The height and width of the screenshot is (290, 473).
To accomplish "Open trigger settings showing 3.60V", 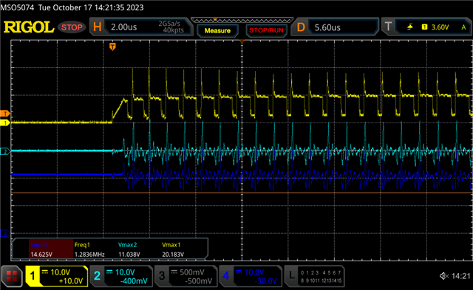I will [433, 27].
